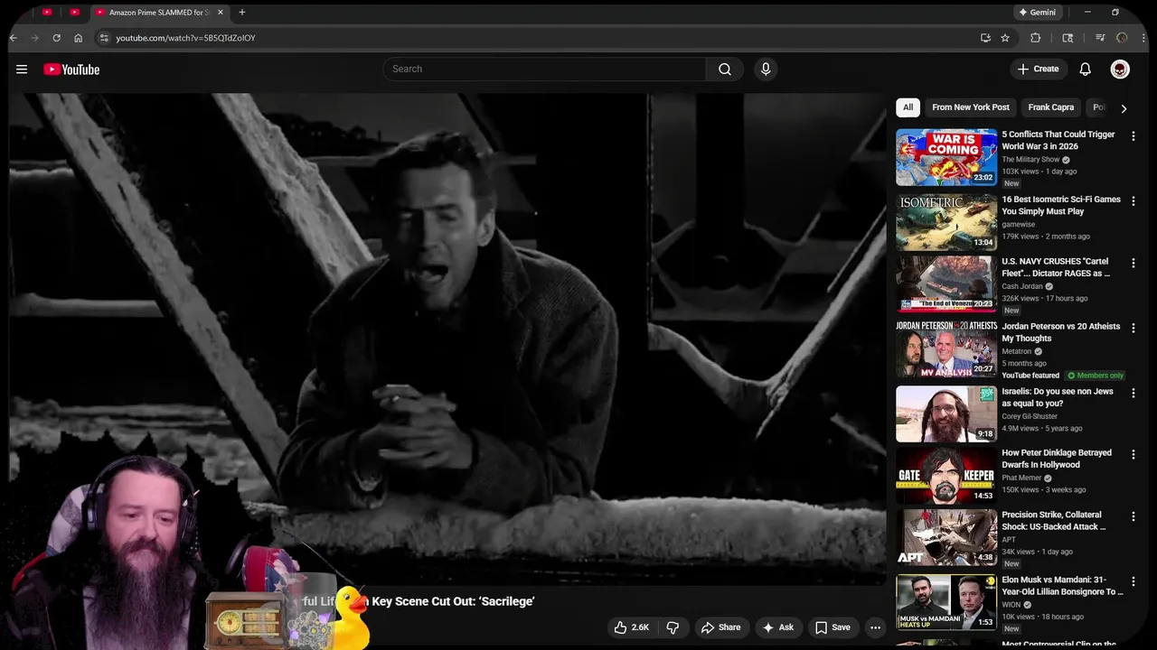The height and width of the screenshot is (650, 1157).
Task: Open the 4:38 APT Precision Strike thumbnail
Action: point(946,537)
